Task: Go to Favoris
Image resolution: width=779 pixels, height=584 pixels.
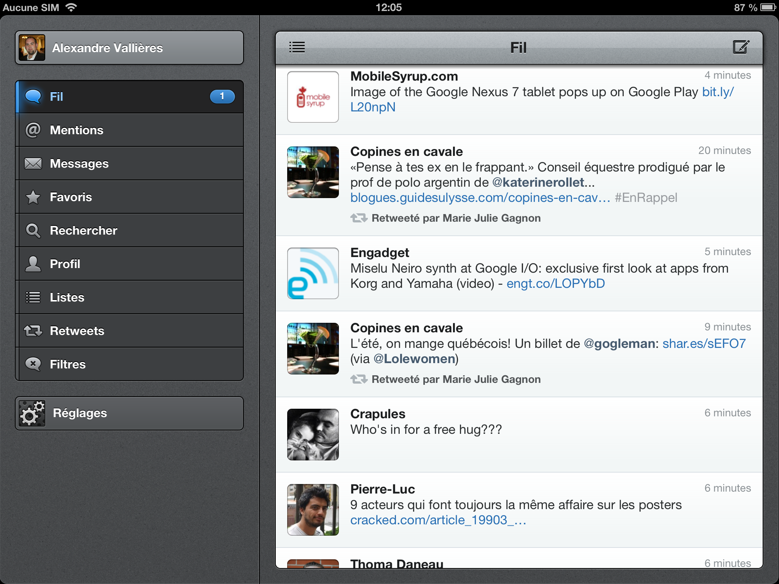Action: (x=129, y=197)
